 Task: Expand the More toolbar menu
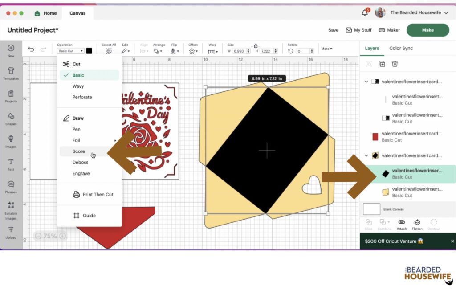[326, 49]
